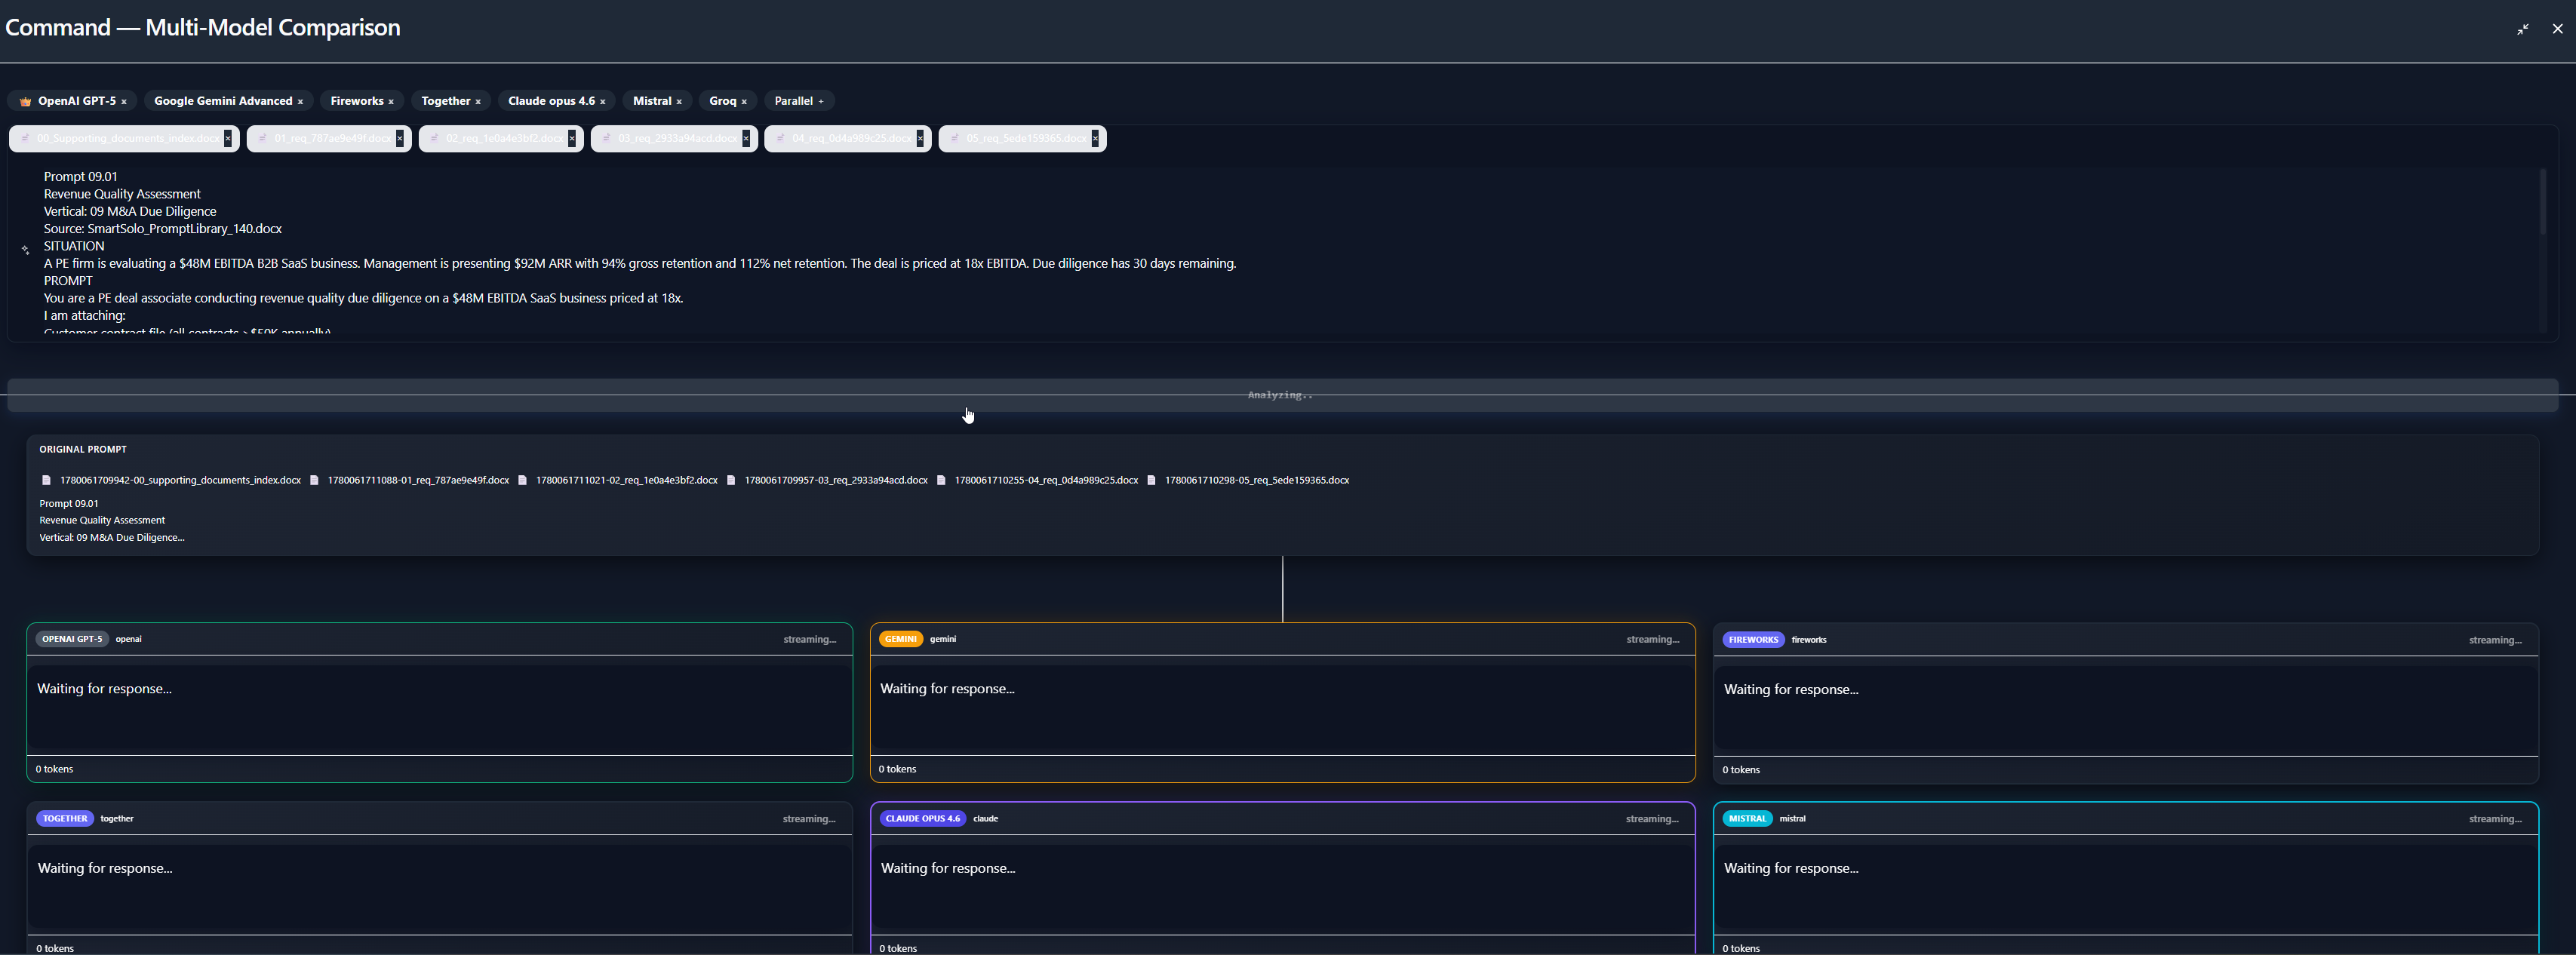Click the sparkle icon beside the prompt box
The height and width of the screenshot is (955, 2576).
coord(25,250)
